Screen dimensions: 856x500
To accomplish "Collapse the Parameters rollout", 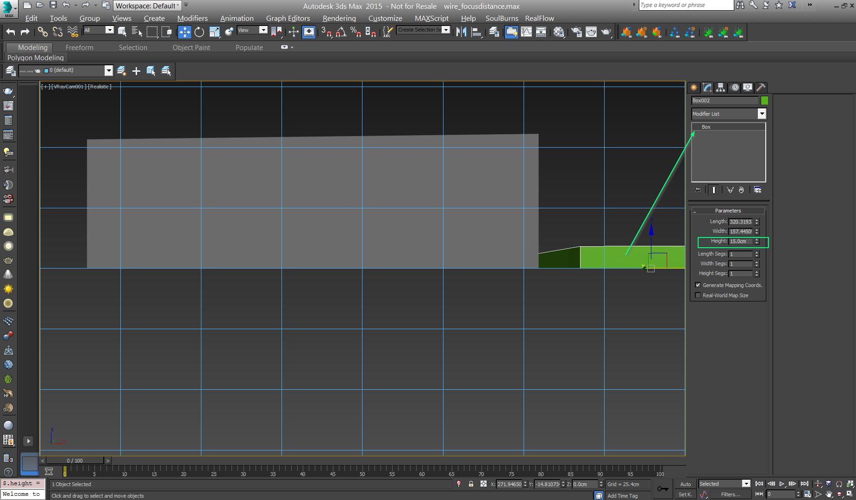I will tap(728, 211).
